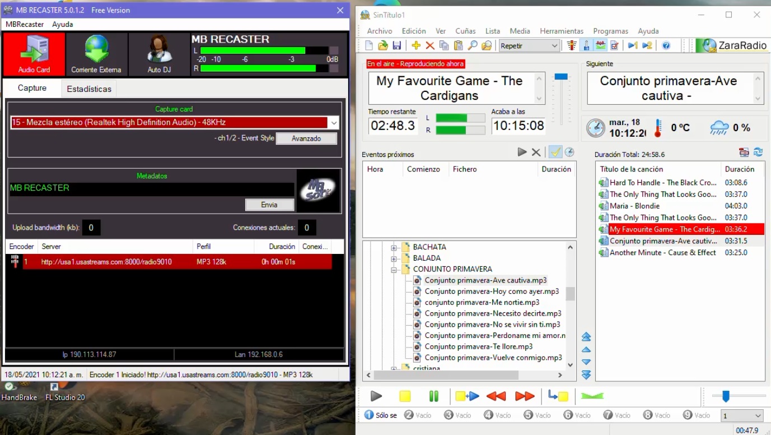The width and height of the screenshot is (771, 435).
Task: Click the green fade button
Action: [592, 396]
